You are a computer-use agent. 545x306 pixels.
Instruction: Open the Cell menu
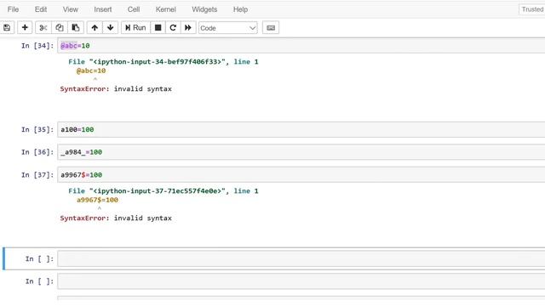click(x=134, y=9)
